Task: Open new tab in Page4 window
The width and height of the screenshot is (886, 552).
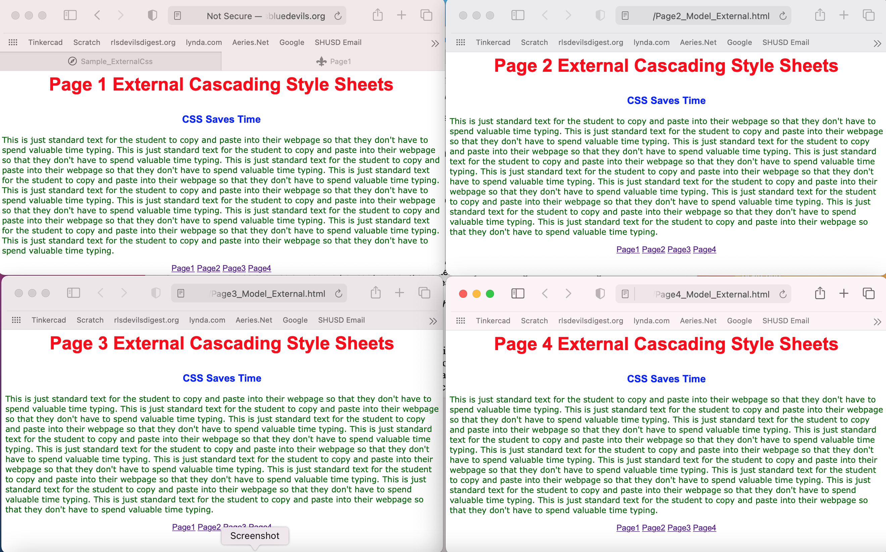Action: coord(844,293)
